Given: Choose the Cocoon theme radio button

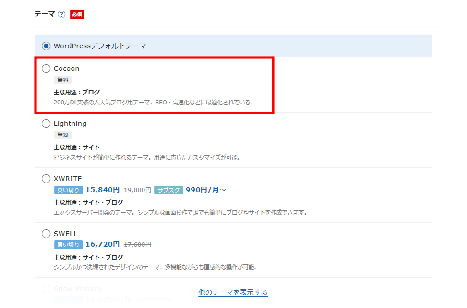Looking at the screenshot, I should [46, 68].
